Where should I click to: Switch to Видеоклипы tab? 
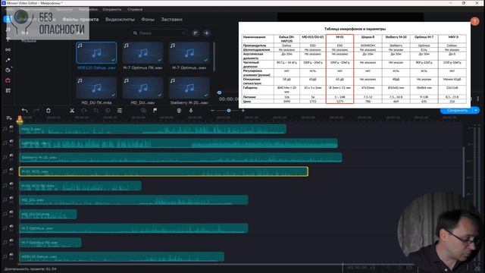tap(120, 20)
